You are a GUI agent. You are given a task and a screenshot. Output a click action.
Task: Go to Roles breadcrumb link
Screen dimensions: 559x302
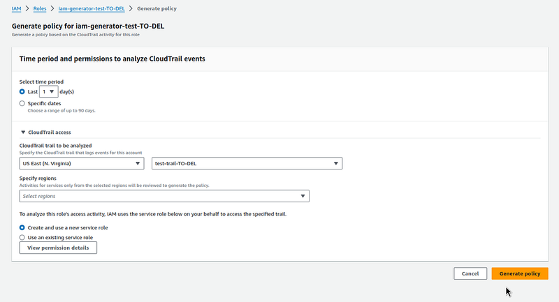tap(40, 8)
